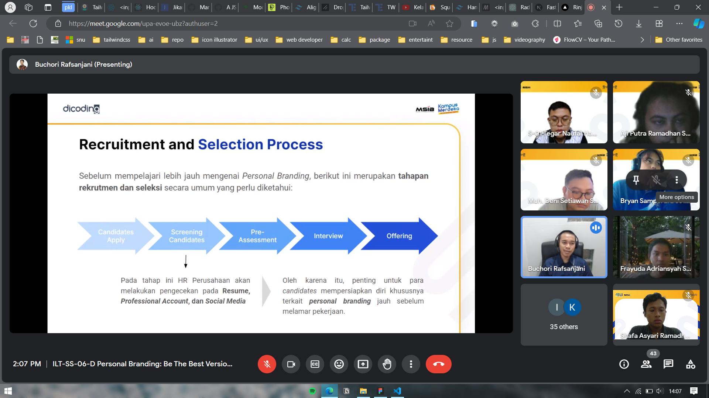Unmute microphone in Meet control bar
The height and width of the screenshot is (398, 709).
[x=267, y=364]
